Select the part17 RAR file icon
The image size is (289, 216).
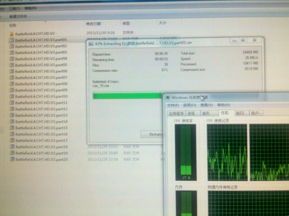[12, 141]
